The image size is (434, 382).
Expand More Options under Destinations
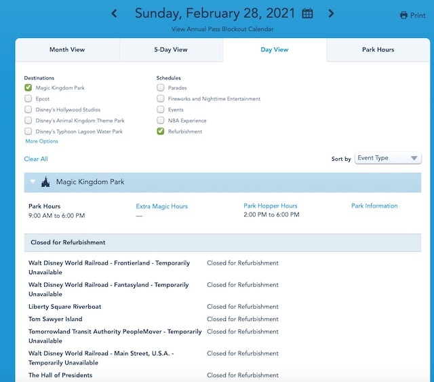tap(42, 141)
